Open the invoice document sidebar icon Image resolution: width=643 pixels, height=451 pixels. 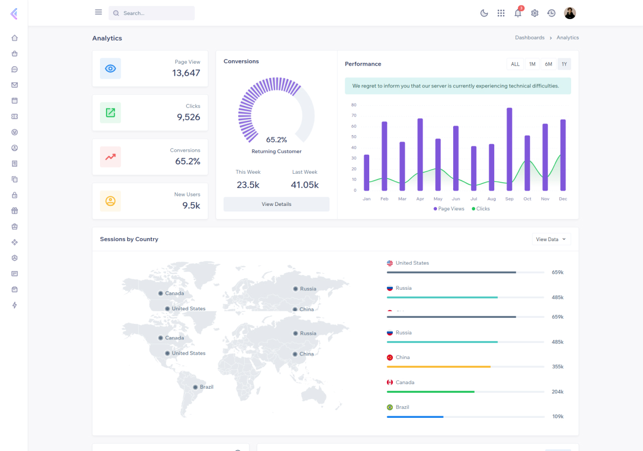pos(15,163)
